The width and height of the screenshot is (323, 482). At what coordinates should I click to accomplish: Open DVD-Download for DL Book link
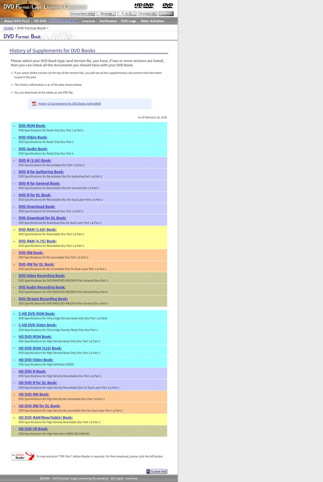[x=42, y=218]
